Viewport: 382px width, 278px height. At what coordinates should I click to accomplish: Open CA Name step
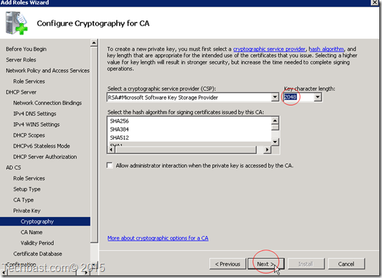[31, 233]
